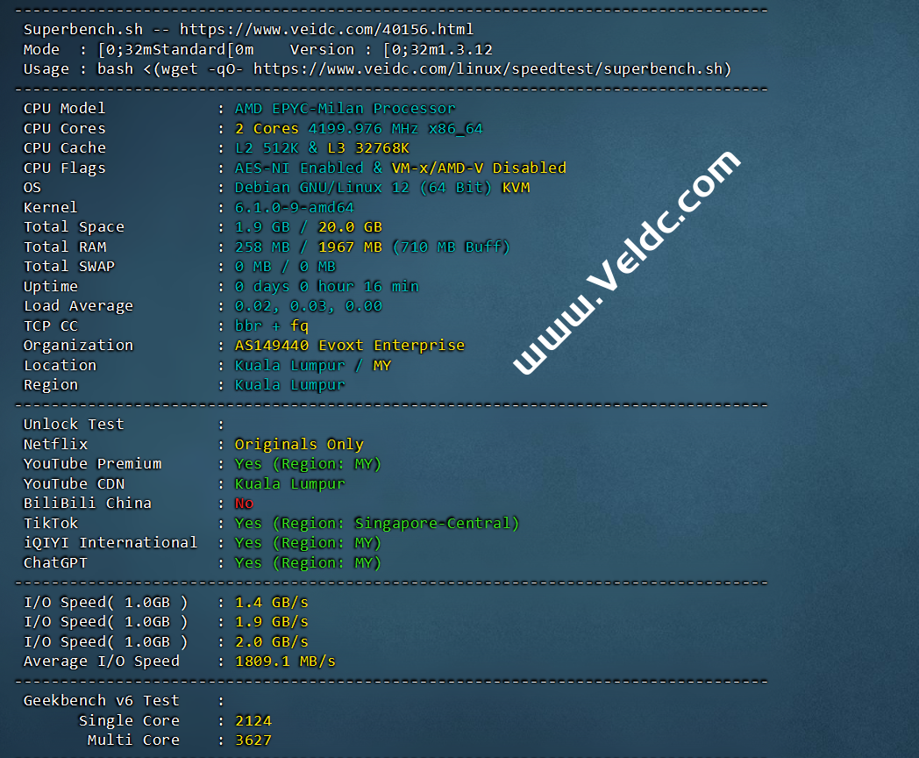Click the '0 MB / 0 MB' swap value

(285, 267)
